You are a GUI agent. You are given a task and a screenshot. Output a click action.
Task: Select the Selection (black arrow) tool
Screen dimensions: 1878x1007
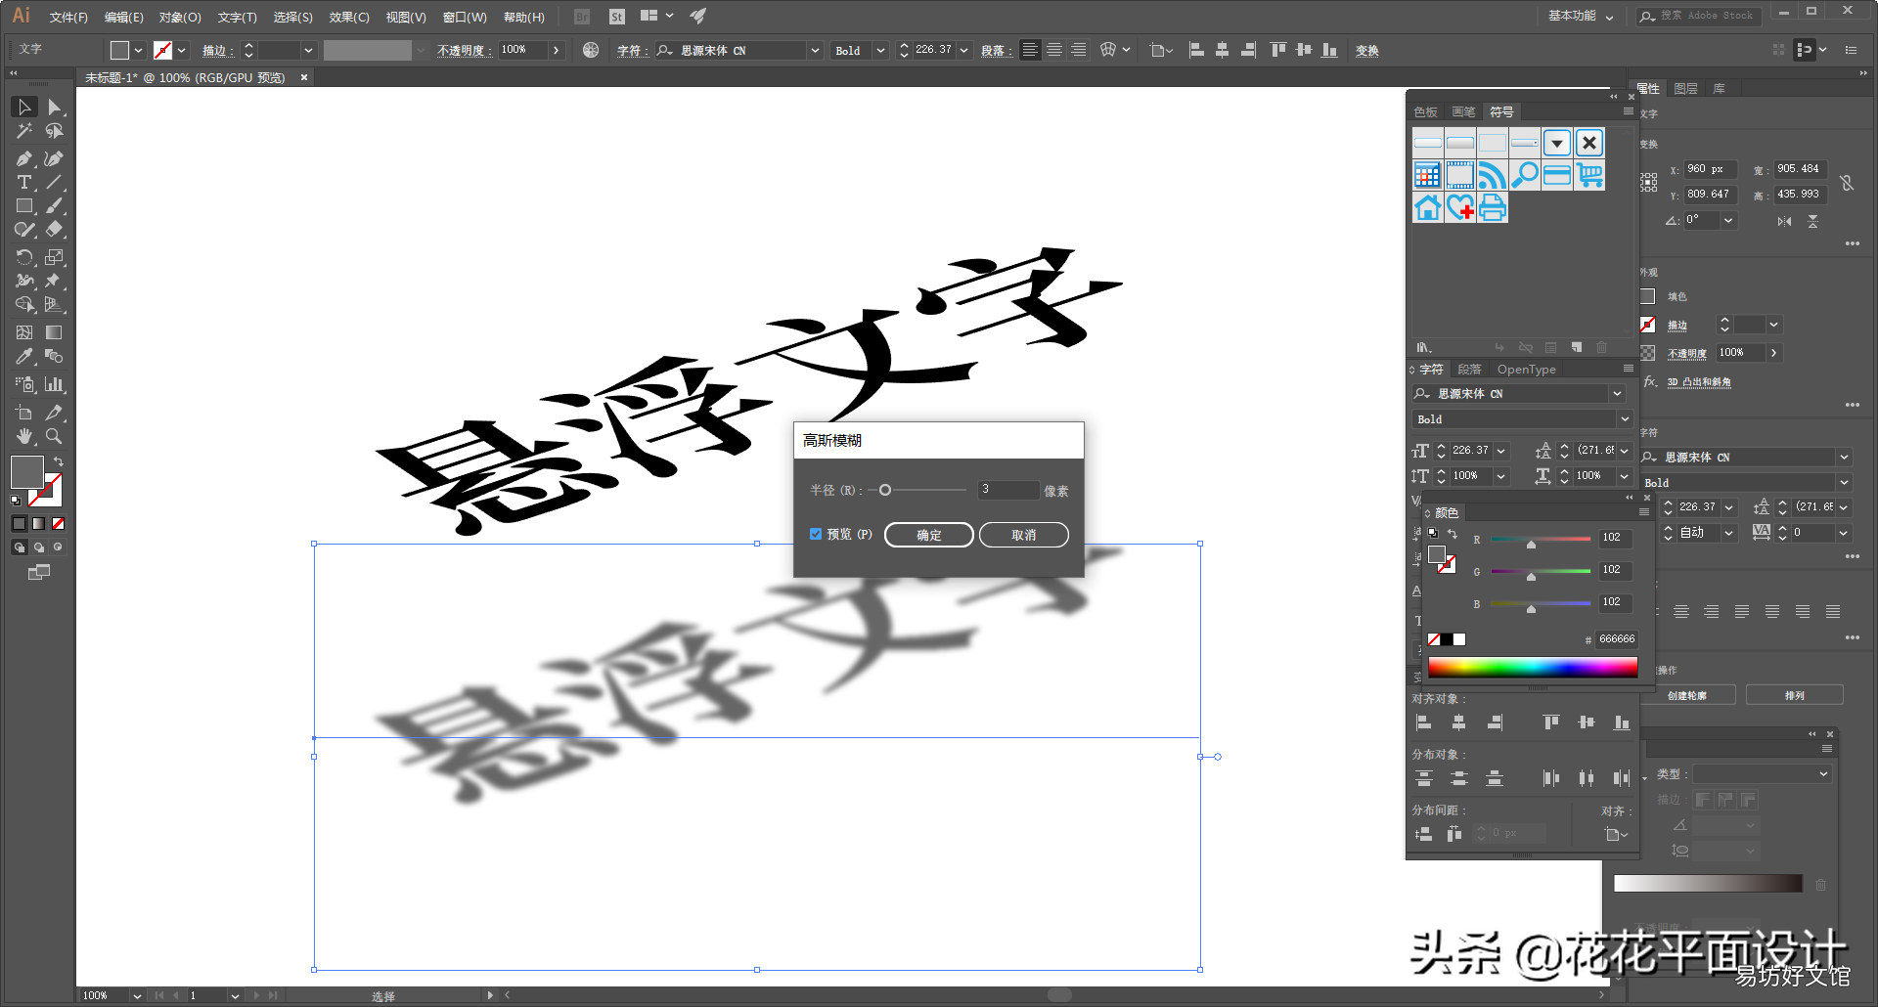(24, 107)
